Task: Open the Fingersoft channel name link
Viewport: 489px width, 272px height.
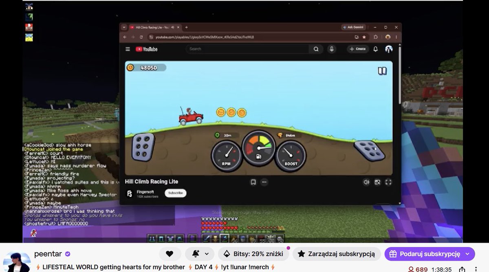Action: (x=145, y=191)
